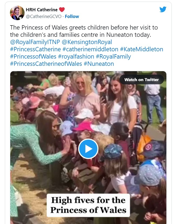175x224 pixels.
Task: Click the High fives video caption
Action: point(88,205)
